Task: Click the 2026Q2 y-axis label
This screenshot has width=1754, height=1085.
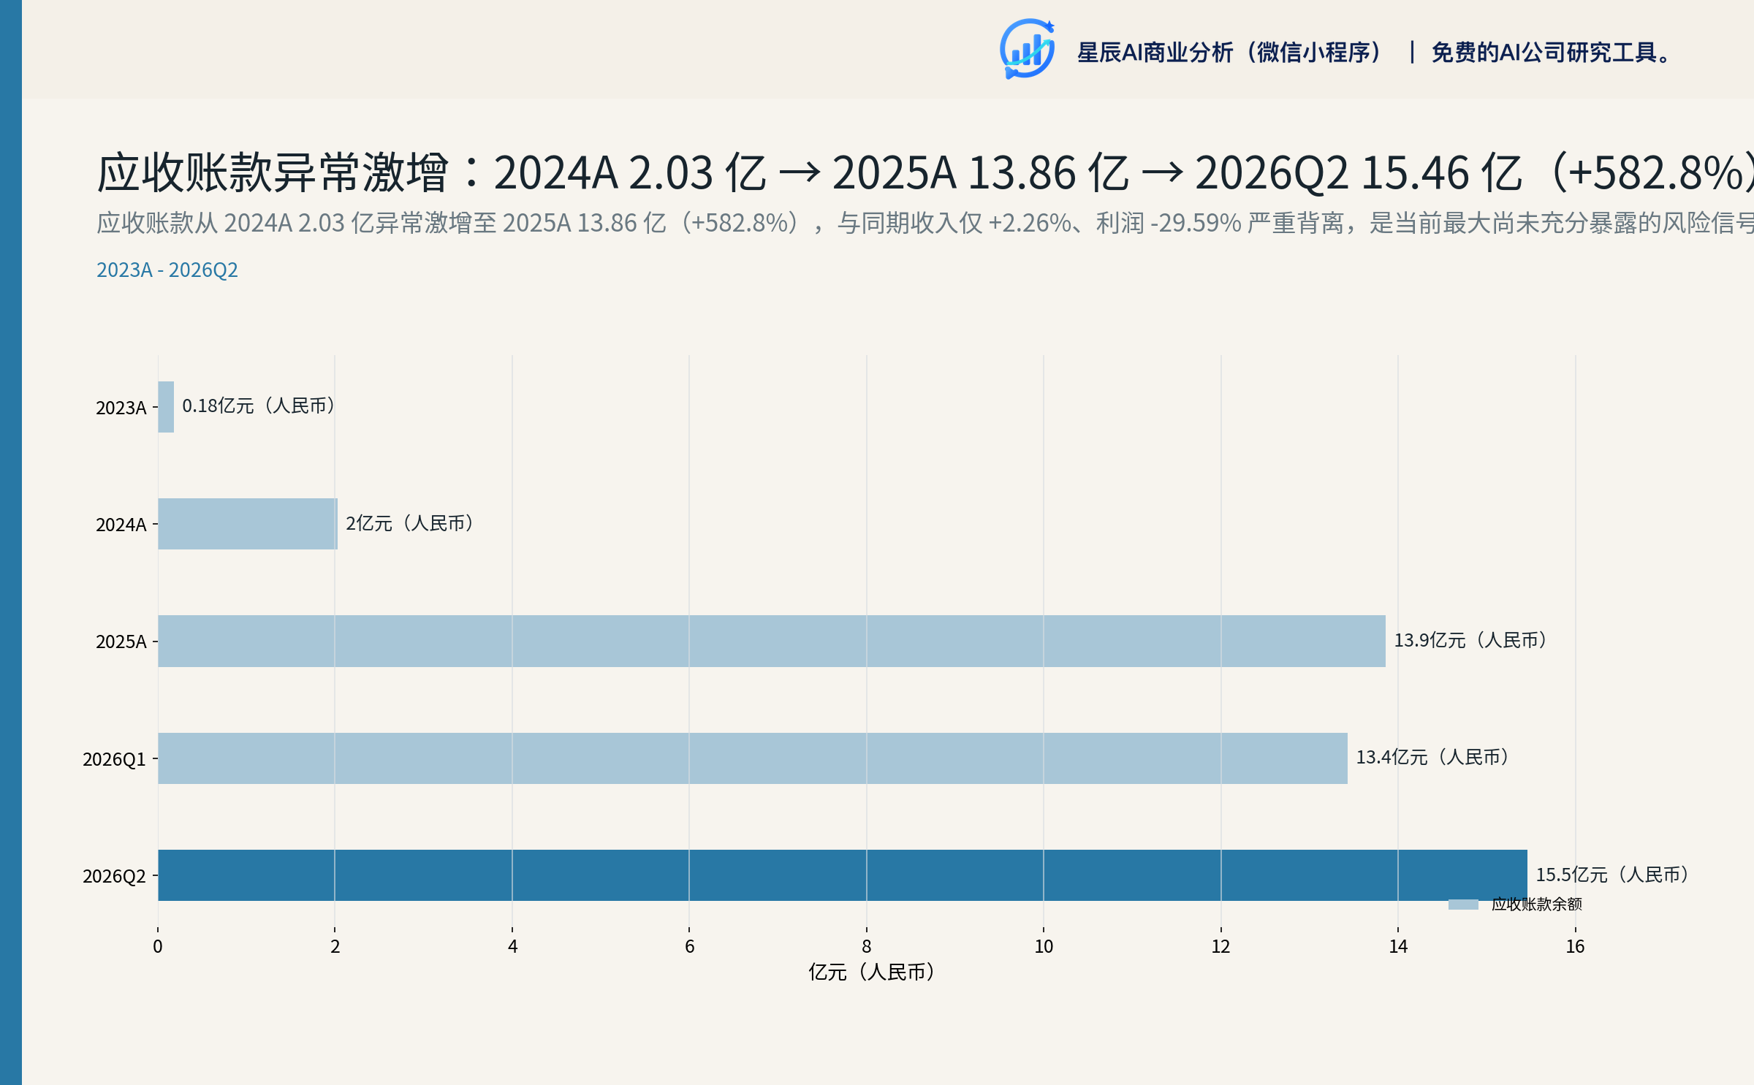Action: click(x=115, y=876)
